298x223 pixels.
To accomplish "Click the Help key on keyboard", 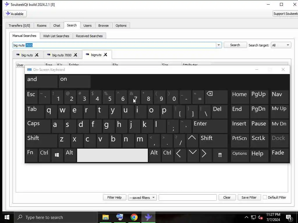I will [259, 155].
